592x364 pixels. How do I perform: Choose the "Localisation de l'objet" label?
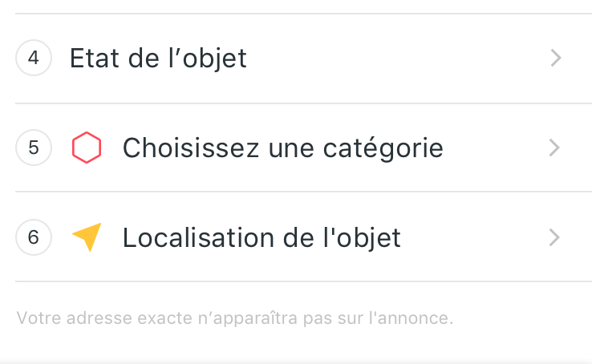click(x=262, y=238)
